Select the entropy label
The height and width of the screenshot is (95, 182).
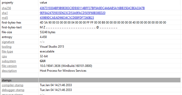point(7,37)
